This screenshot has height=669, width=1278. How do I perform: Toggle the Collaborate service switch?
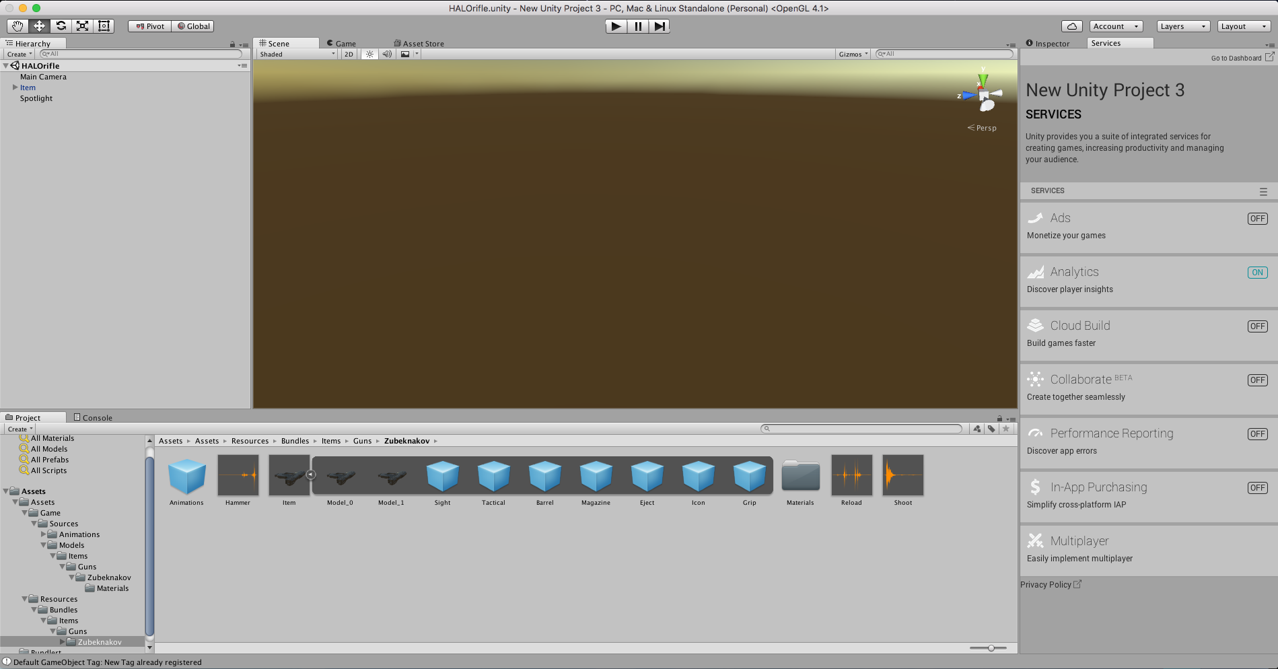pyautogui.click(x=1257, y=380)
